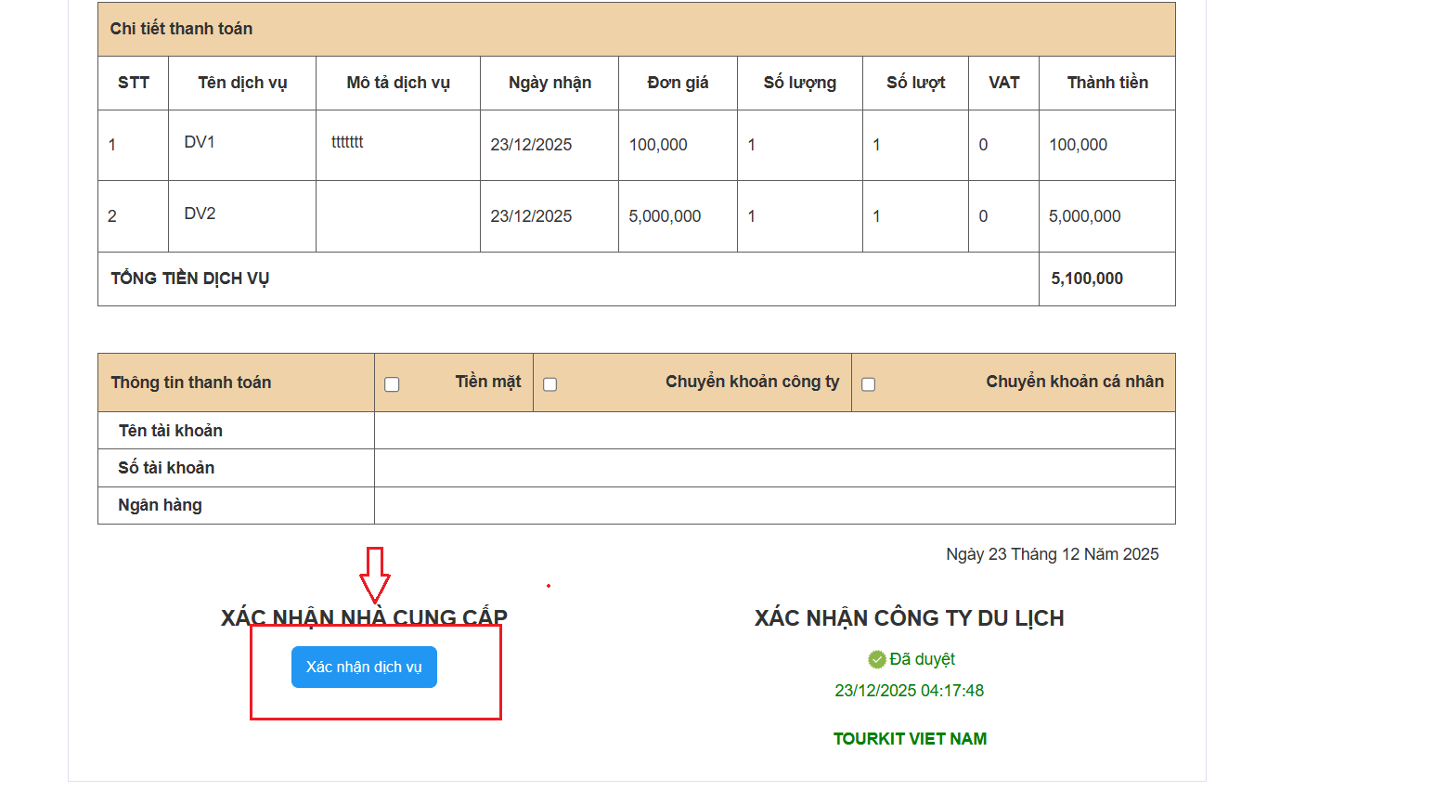Click the Đơn giá column header

coord(678,83)
